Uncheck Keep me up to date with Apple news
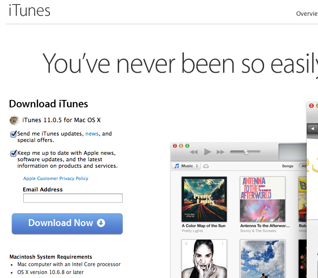Image resolution: width=318 pixels, height=278 pixels. click(13, 153)
